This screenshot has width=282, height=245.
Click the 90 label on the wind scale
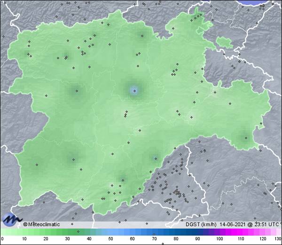[197, 239]
